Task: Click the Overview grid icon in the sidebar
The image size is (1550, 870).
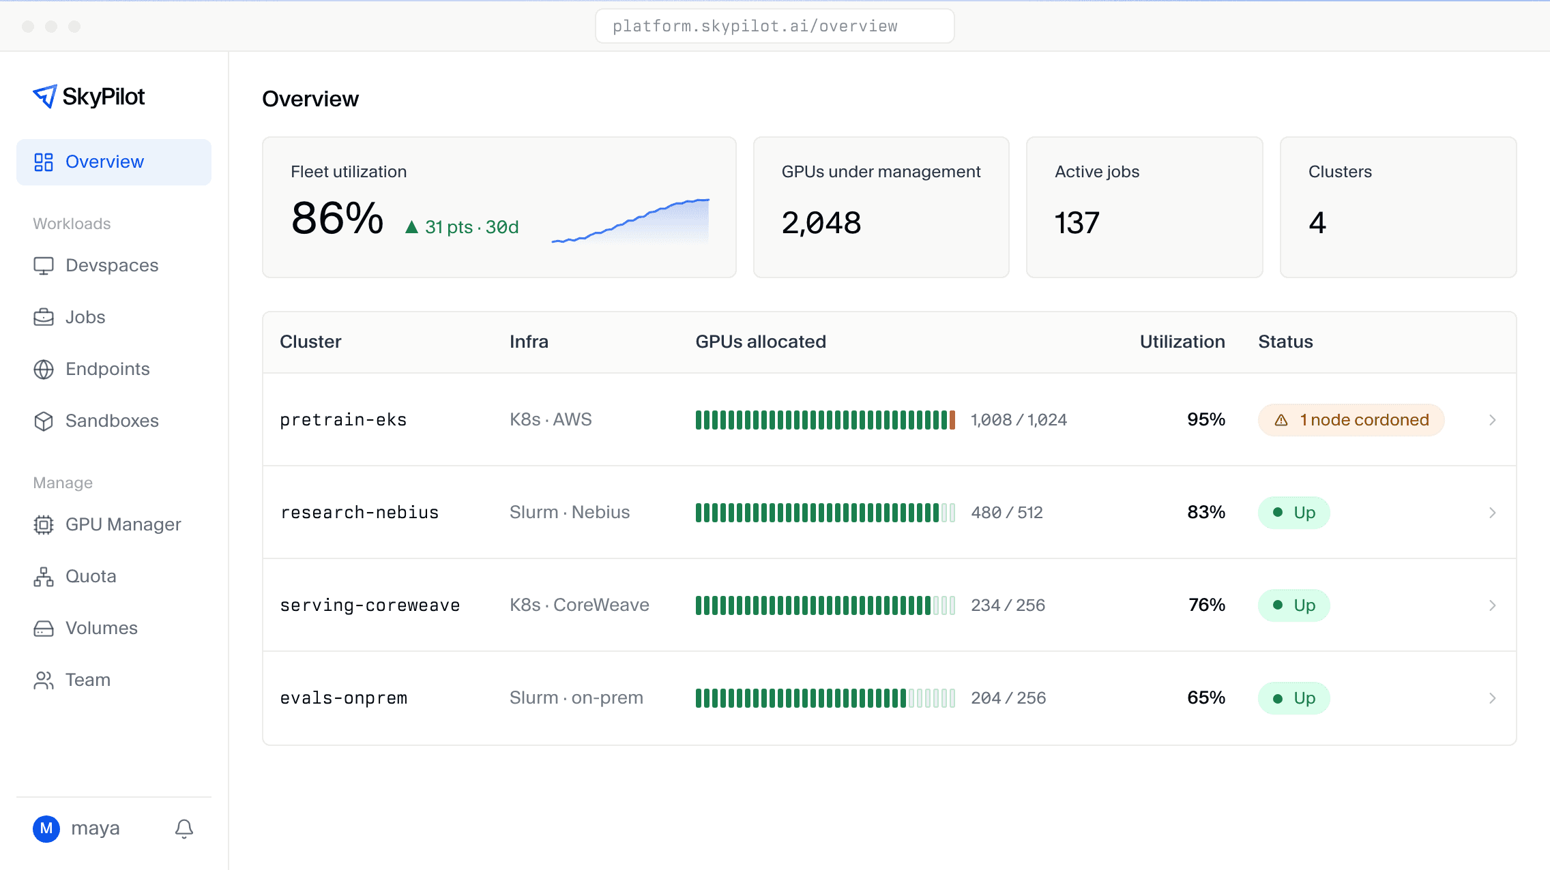Action: (x=44, y=162)
